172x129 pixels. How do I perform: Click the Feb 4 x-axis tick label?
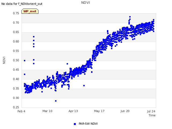pos(21,111)
